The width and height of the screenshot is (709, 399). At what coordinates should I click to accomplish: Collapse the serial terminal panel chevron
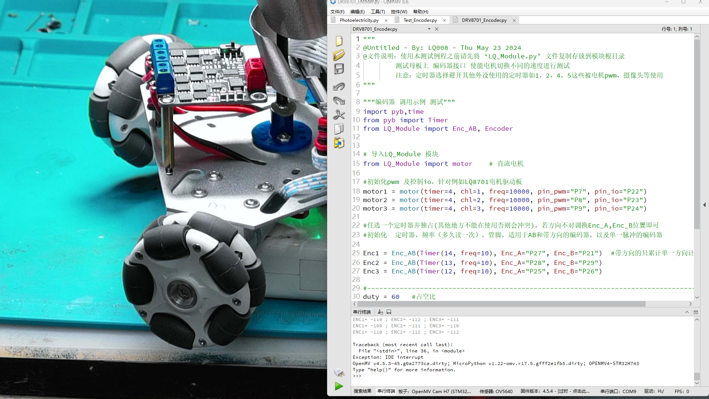pos(687,312)
